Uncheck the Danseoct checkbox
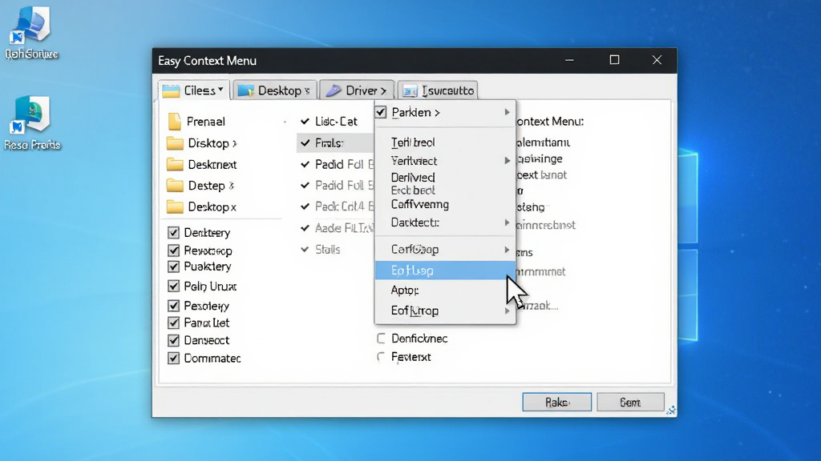 point(173,340)
